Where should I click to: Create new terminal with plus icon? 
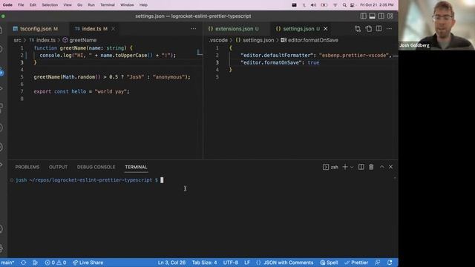[344, 167]
